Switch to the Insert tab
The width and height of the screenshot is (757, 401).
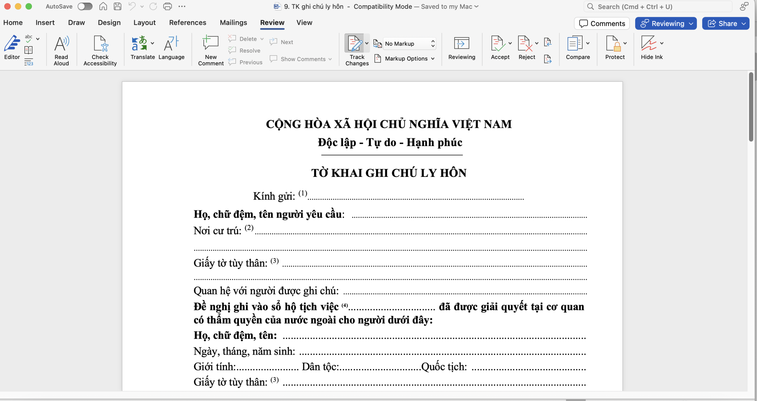pos(45,22)
